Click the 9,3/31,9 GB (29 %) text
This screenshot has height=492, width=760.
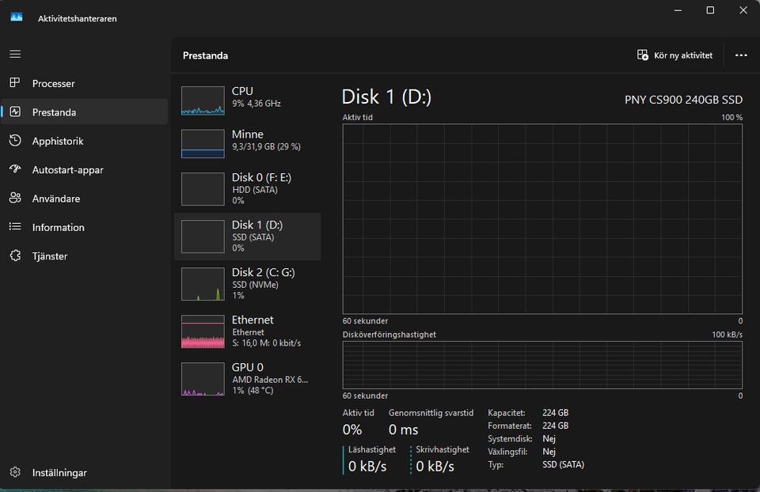[266, 146]
